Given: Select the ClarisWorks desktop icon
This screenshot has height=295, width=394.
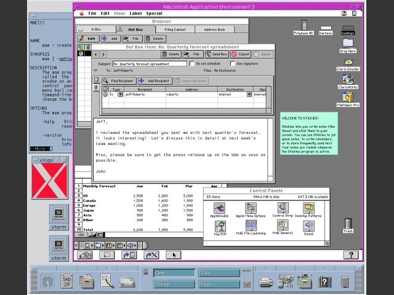Looking at the screenshot, I should coord(348,79).
